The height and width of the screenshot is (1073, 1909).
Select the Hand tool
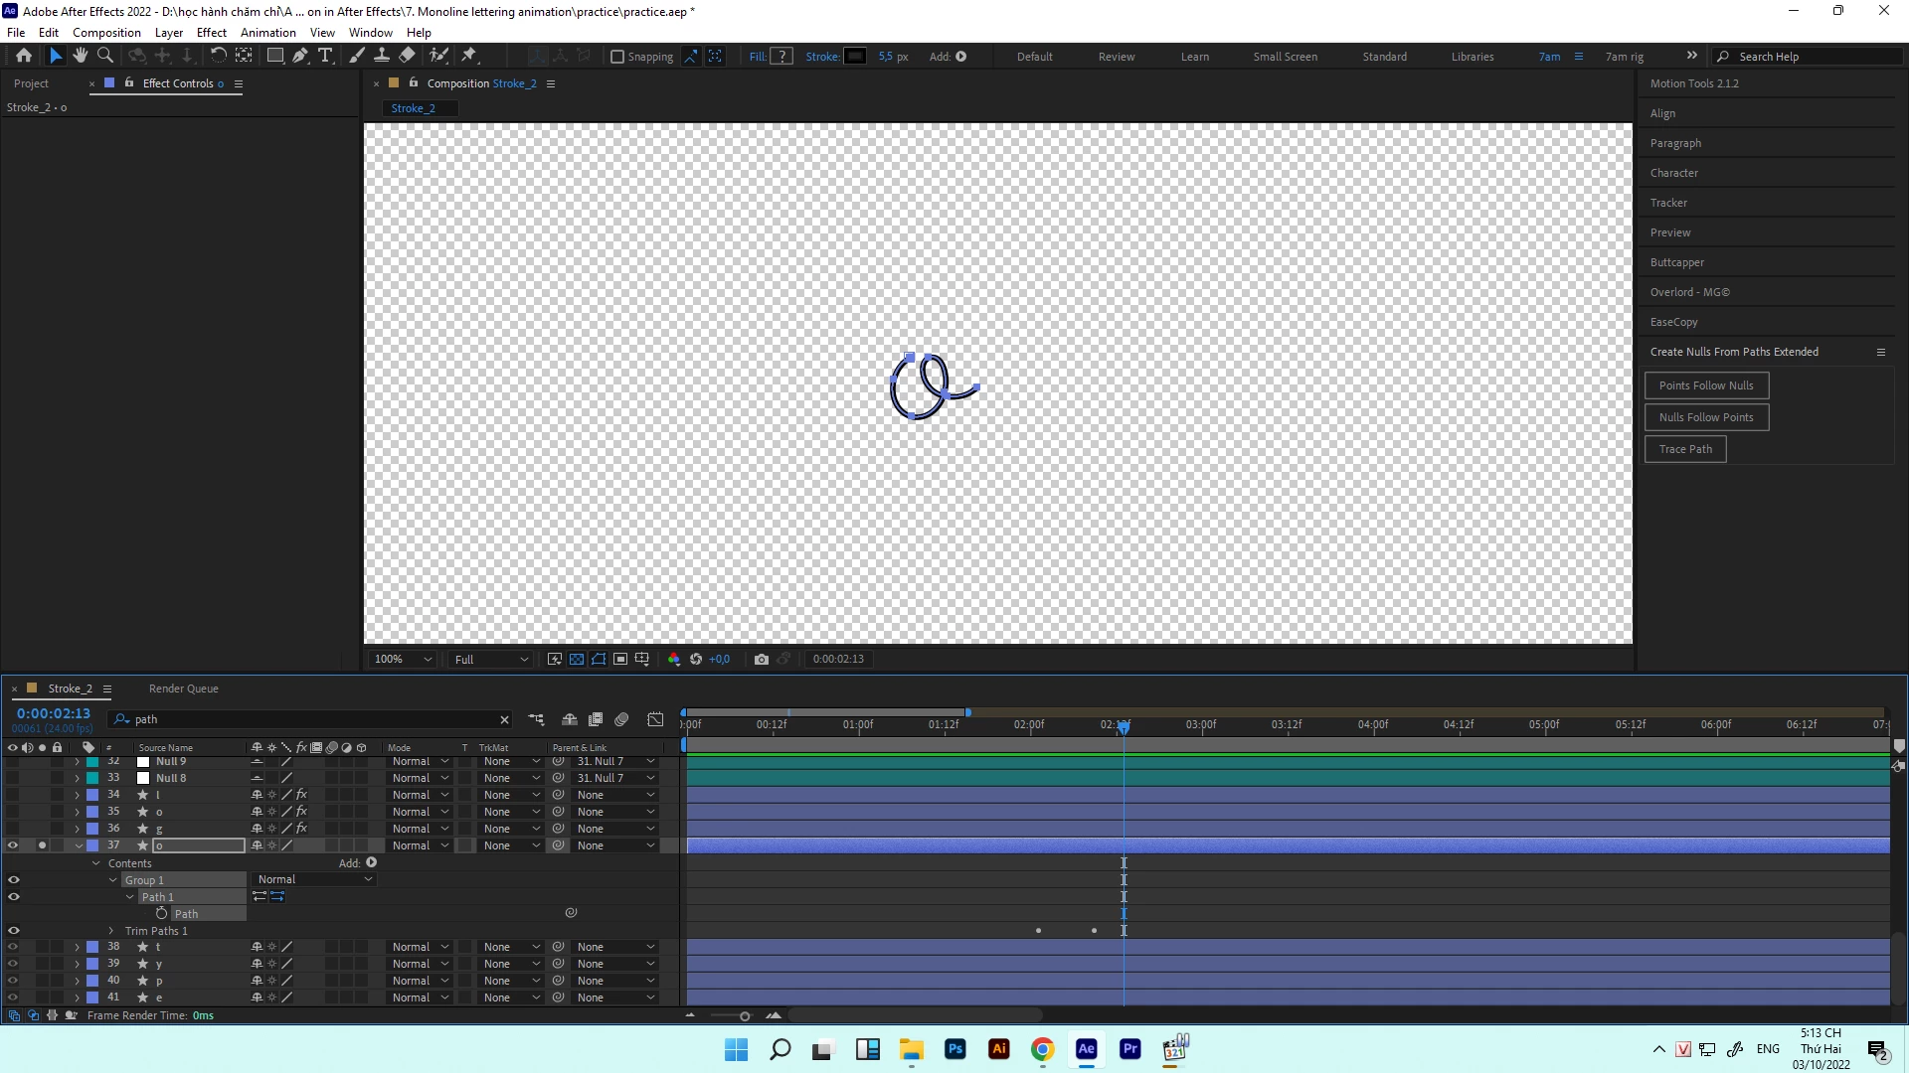(81, 56)
